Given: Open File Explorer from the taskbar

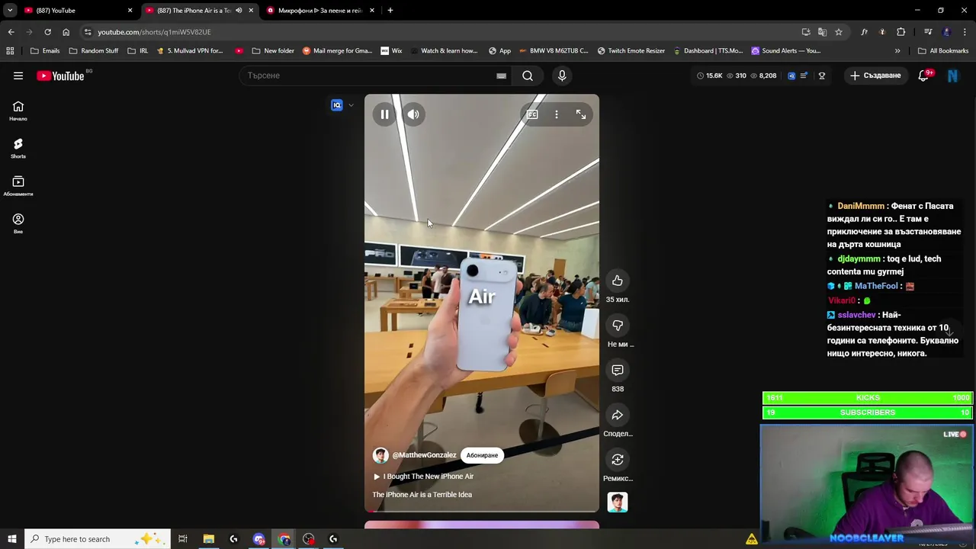Looking at the screenshot, I should point(208,539).
